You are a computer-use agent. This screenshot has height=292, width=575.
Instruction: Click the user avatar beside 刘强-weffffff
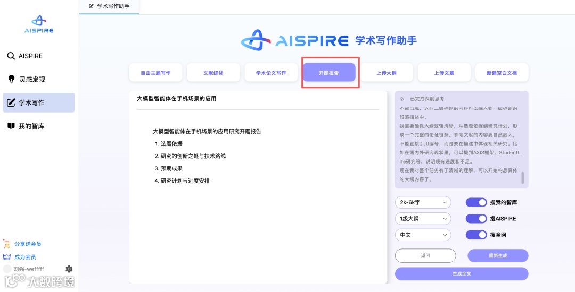click(x=7, y=269)
